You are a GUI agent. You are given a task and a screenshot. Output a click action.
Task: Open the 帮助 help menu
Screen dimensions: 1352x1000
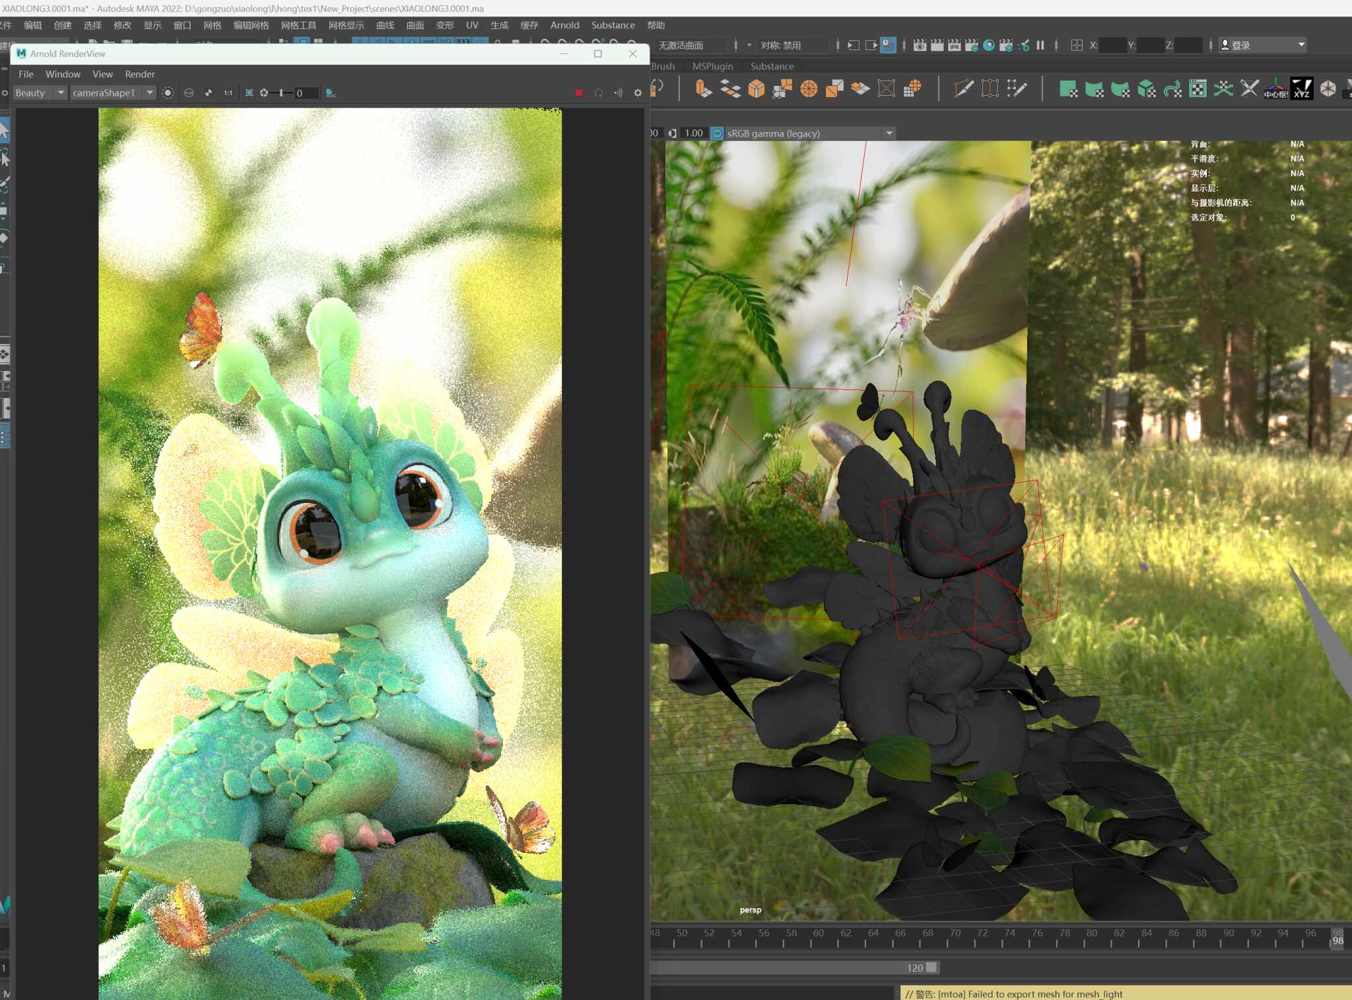point(656,25)
